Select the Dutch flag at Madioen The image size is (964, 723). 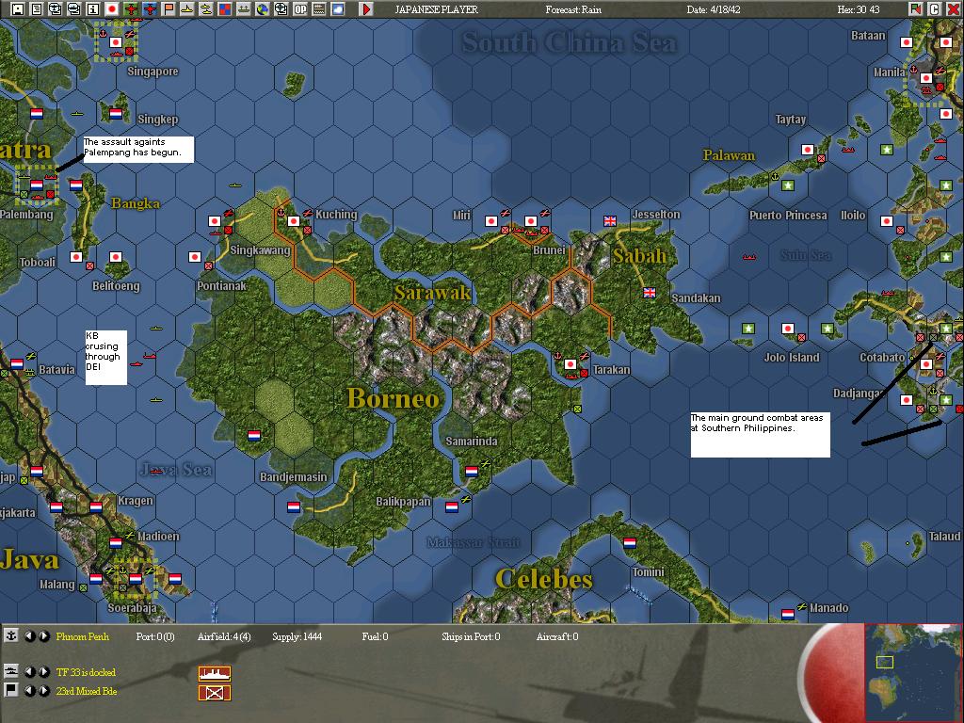coord(116,543)
